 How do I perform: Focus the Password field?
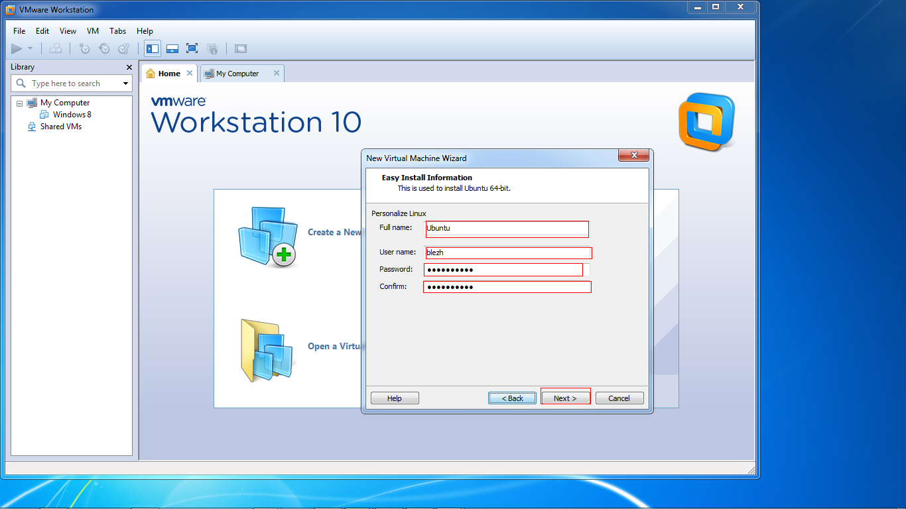[502, 269]
